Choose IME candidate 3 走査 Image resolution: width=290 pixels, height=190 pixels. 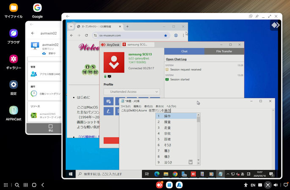click(176, 128)
